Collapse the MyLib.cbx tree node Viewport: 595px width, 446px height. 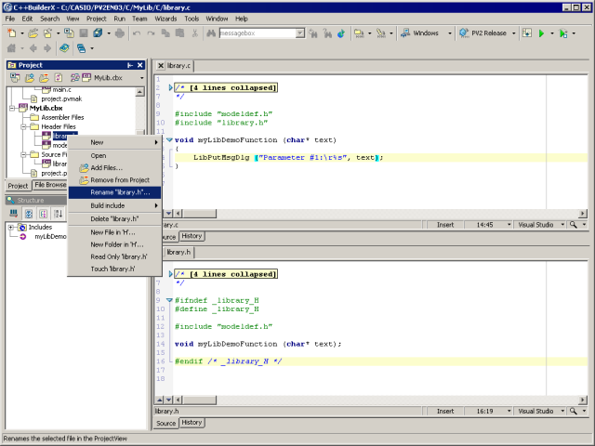pyautogui.click(x=12, y=108)
